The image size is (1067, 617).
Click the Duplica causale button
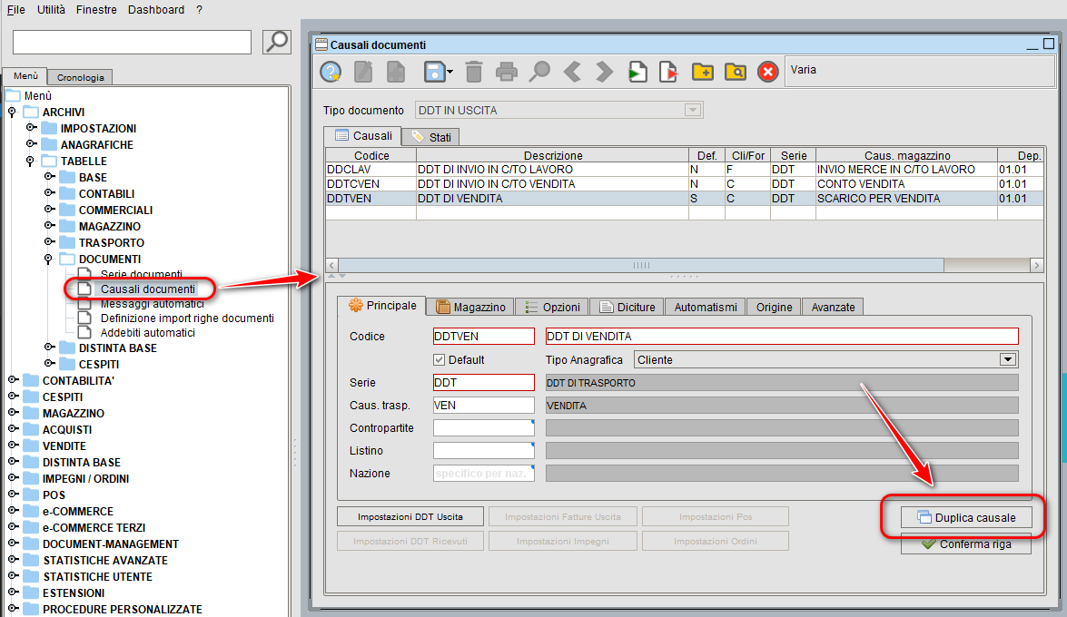click(x=967, y=516)
